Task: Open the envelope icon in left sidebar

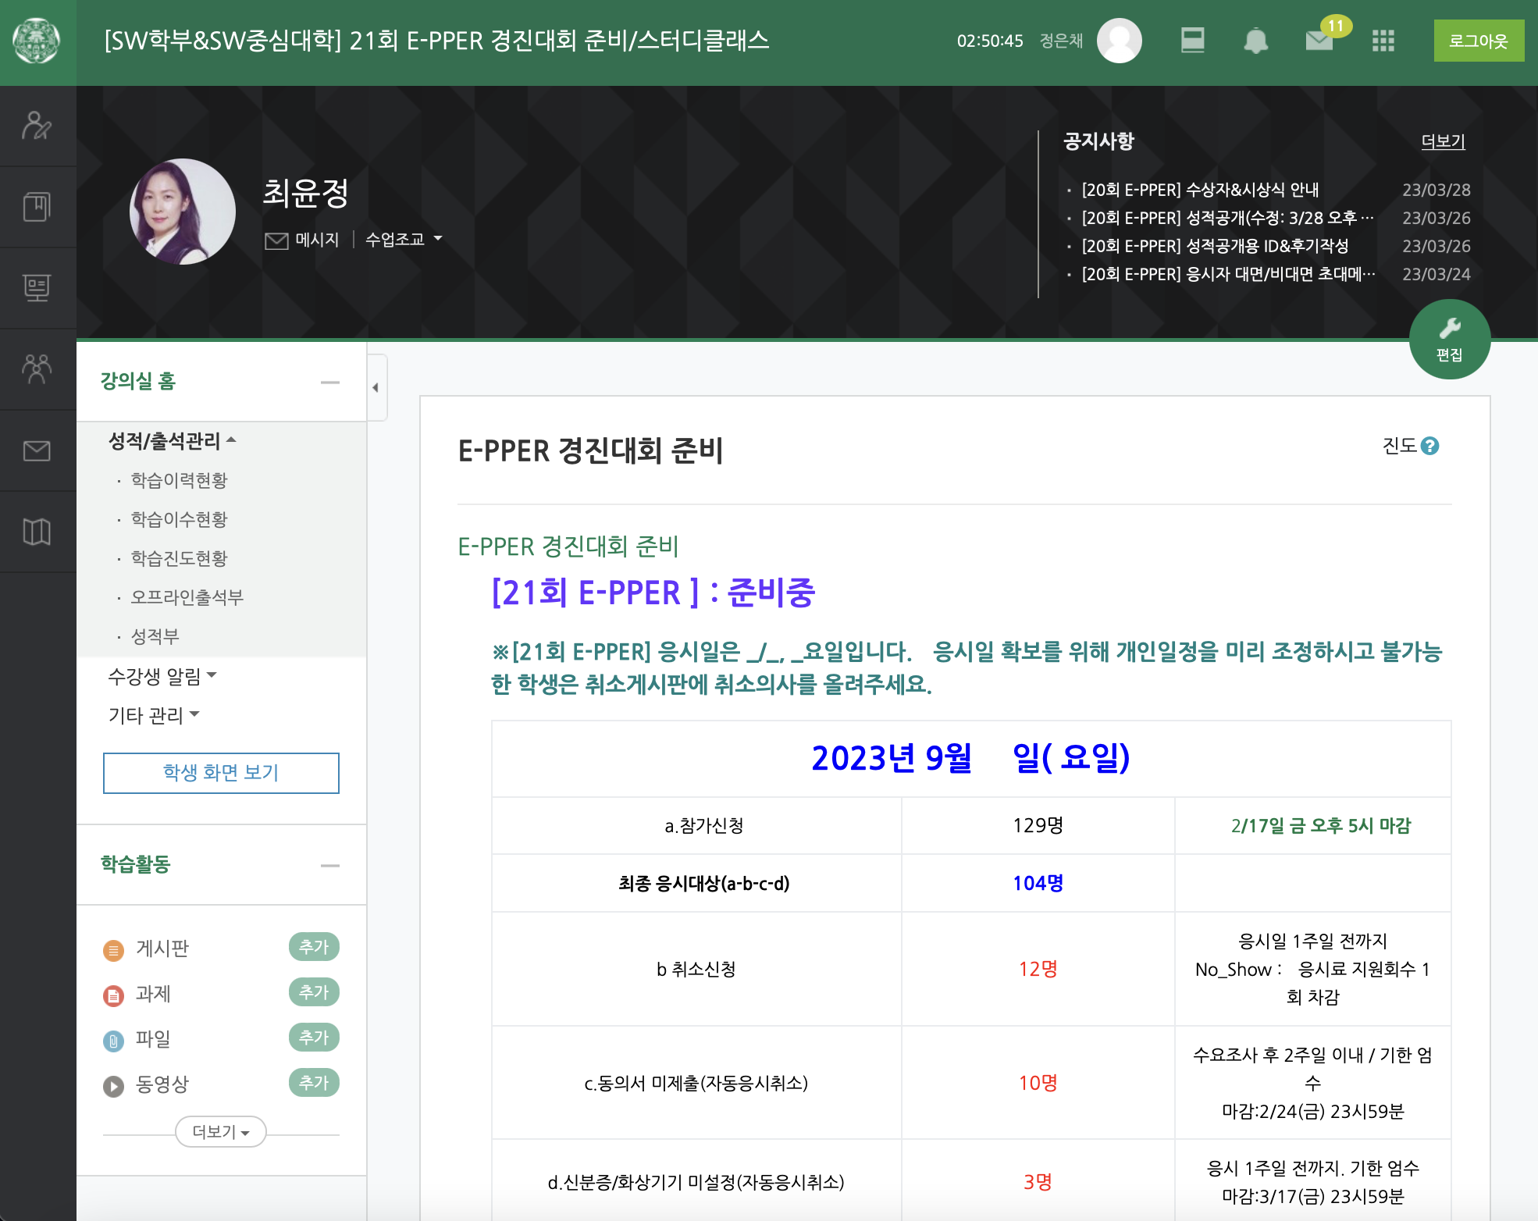Action: click(x=37, y=450)
